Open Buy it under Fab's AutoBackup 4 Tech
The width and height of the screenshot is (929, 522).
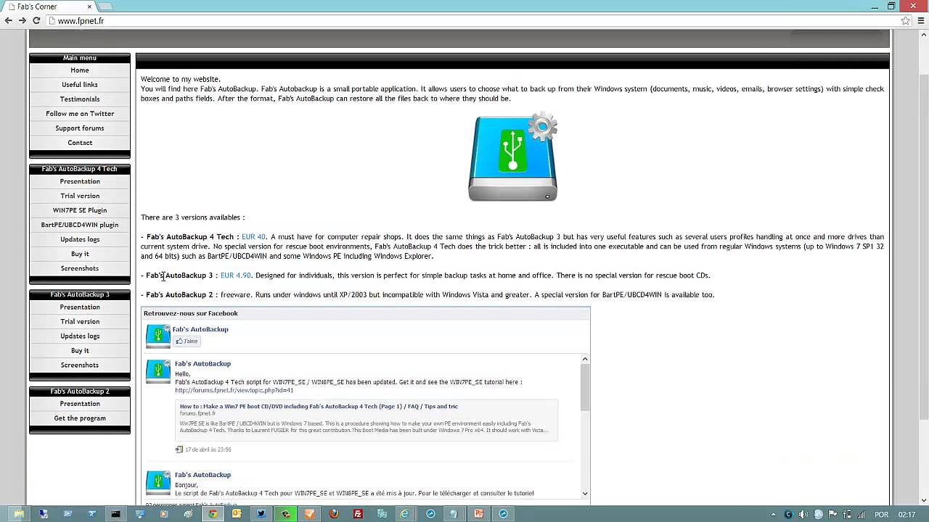pos(80,254)
